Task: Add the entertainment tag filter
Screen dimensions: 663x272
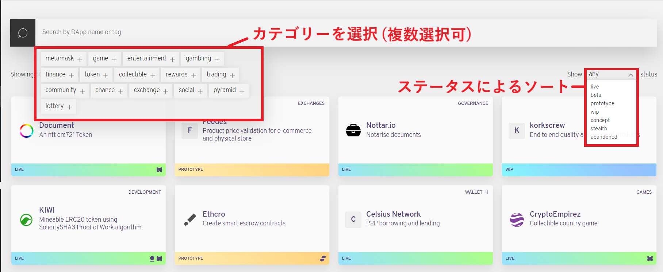Action: (x=151, y=59)
